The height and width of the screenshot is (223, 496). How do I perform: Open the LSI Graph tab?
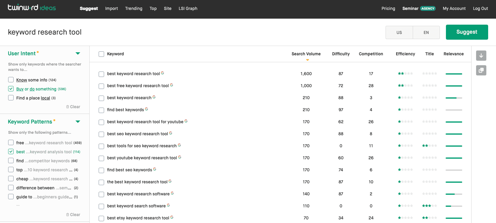[x=188, y=8]
